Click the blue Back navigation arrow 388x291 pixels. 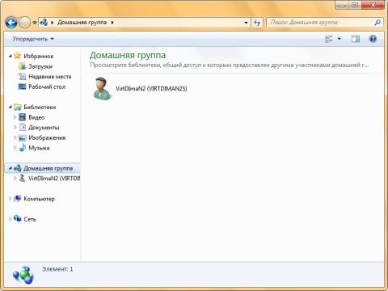click(x=11, y=23)
